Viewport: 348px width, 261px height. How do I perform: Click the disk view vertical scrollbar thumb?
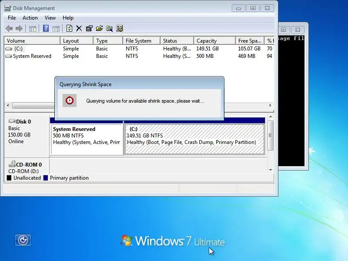270,135
